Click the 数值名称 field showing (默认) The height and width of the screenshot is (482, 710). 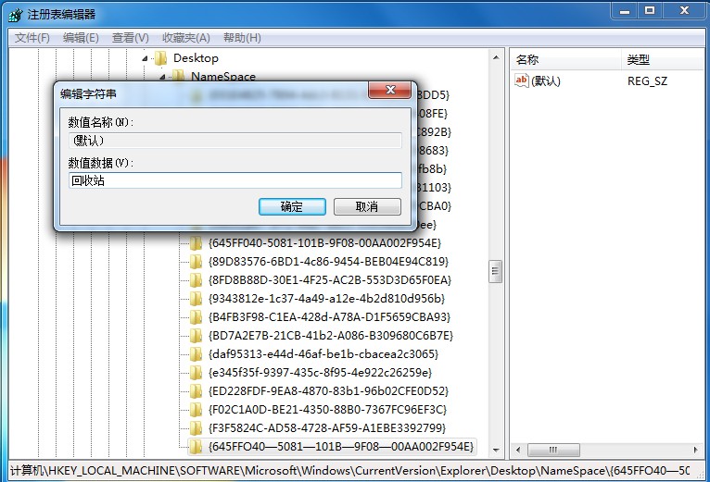click(235, 141)
